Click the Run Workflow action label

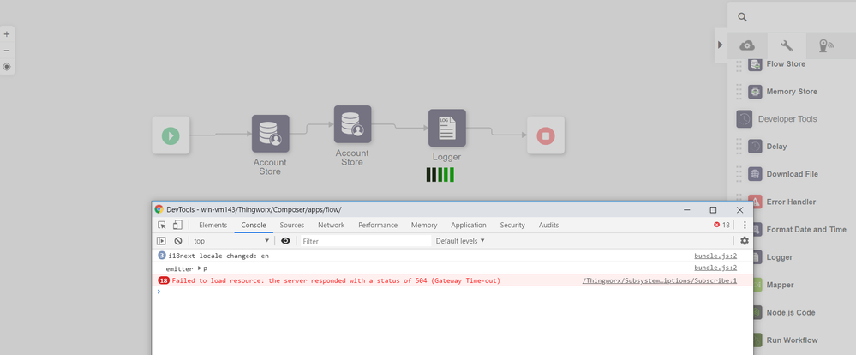[792, 340]
